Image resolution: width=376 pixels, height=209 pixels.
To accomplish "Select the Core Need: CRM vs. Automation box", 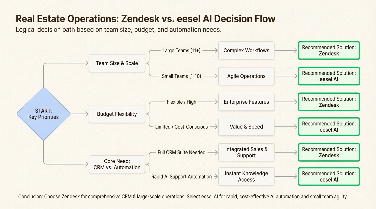I will (117, 164).
